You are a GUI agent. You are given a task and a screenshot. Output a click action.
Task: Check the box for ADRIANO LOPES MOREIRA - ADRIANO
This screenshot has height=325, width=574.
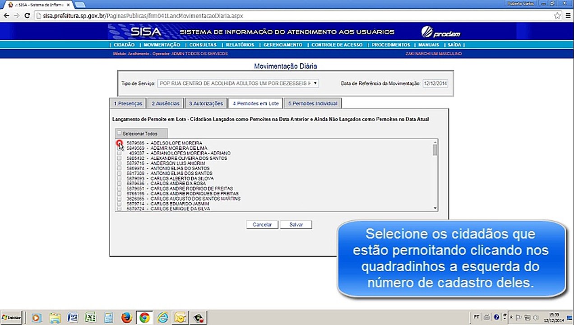point(119,153)
